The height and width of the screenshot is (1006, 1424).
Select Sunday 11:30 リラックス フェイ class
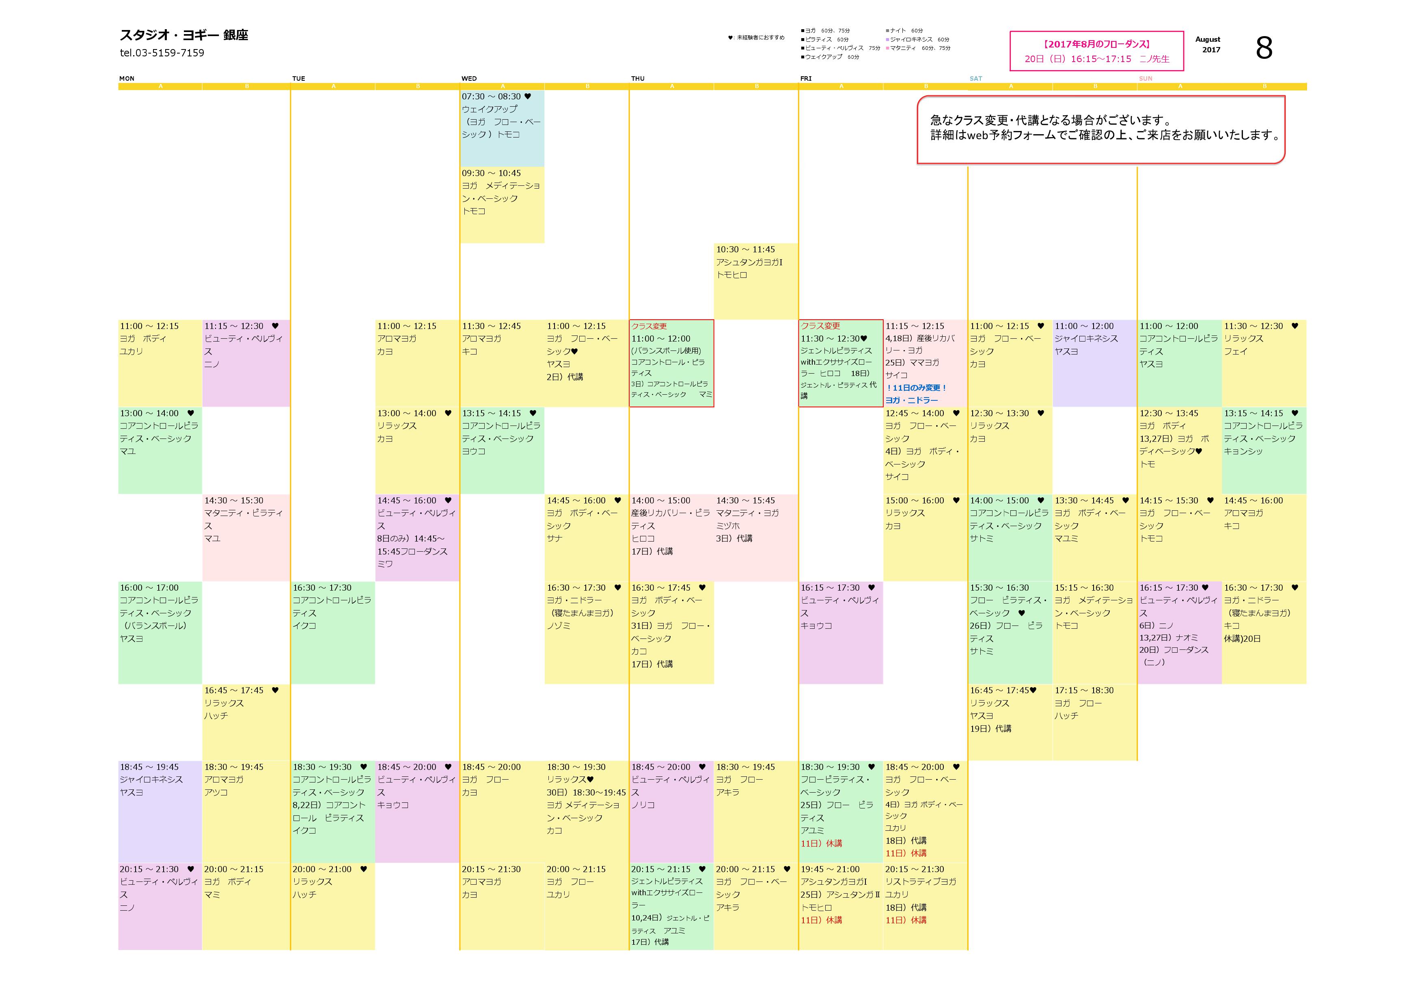coord(1264,363)
